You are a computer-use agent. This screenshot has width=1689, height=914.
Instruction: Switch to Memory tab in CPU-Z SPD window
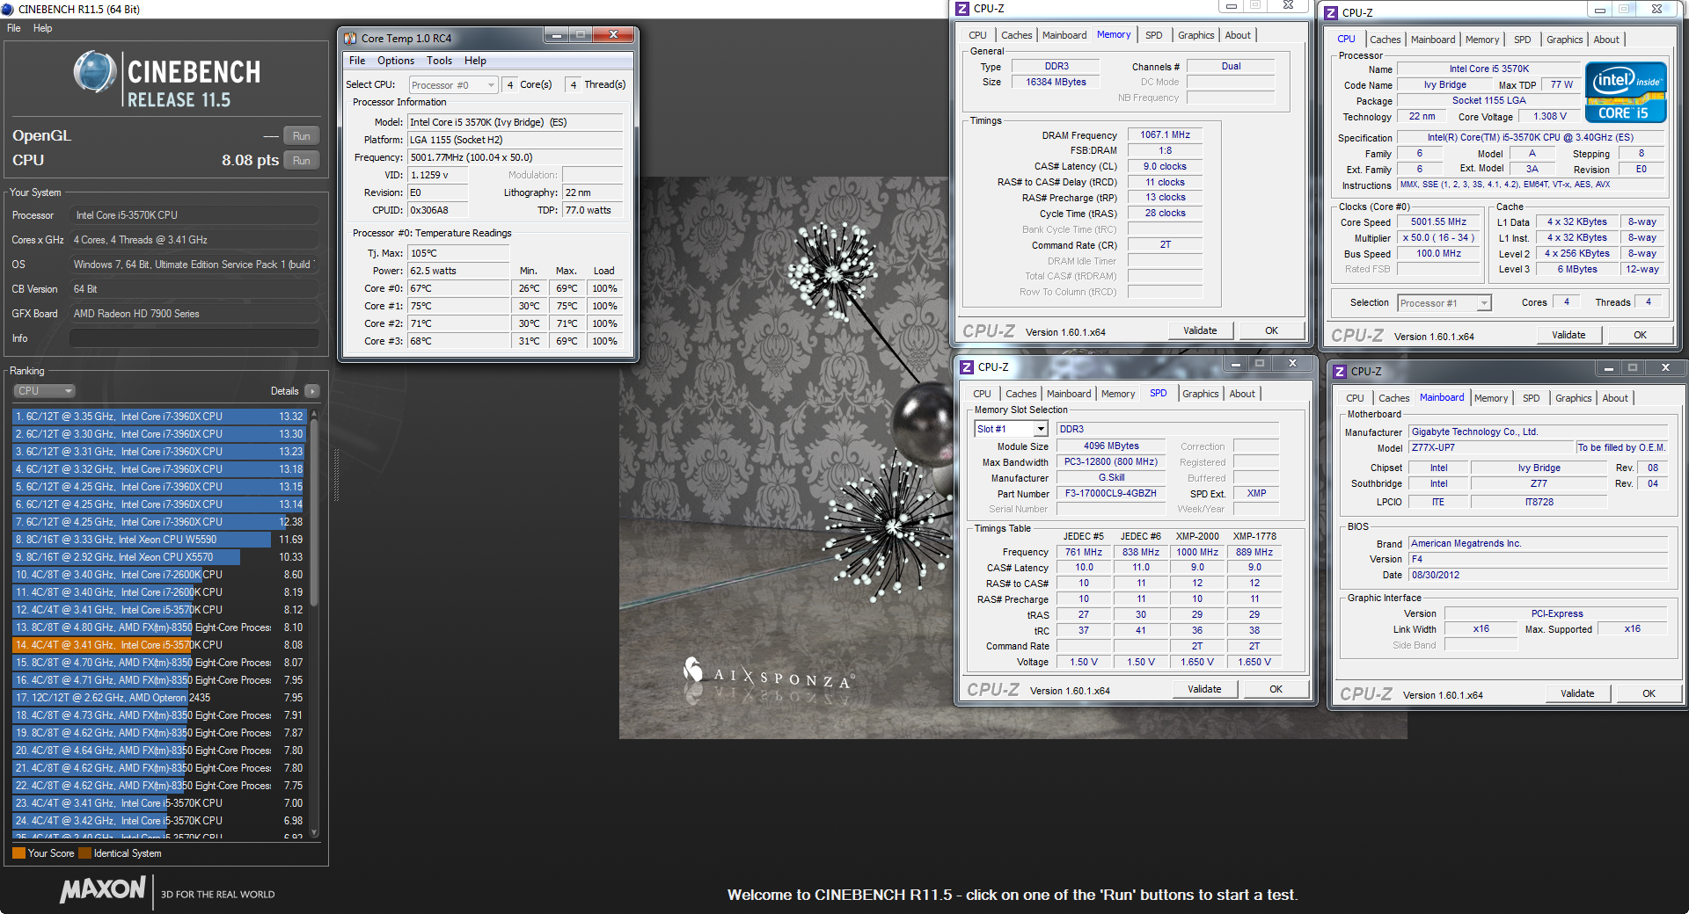click(x=1117, y=394)
